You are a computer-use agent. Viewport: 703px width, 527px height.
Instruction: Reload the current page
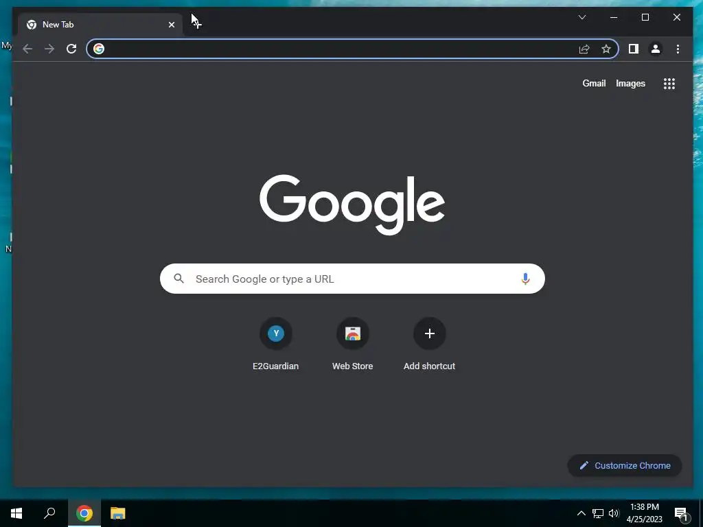pyautogui.click(x=71, y=49)
